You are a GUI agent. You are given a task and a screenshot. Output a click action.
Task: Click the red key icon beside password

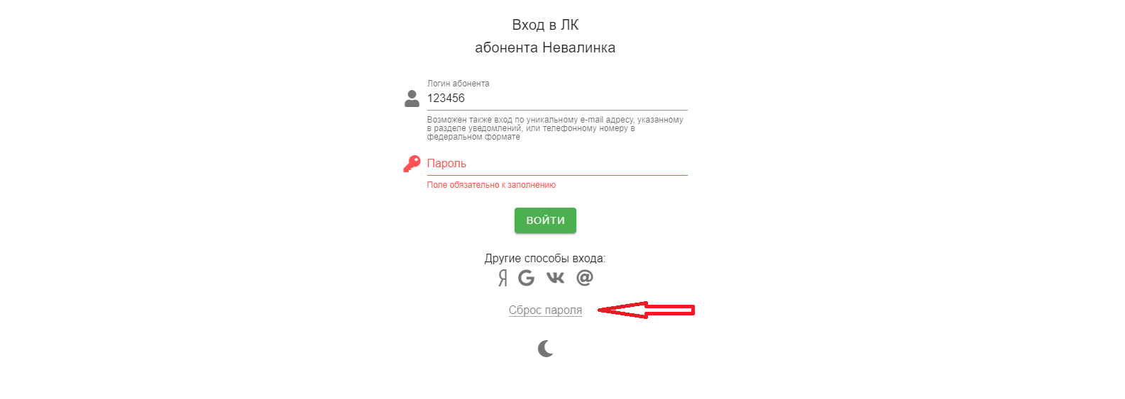412,164
